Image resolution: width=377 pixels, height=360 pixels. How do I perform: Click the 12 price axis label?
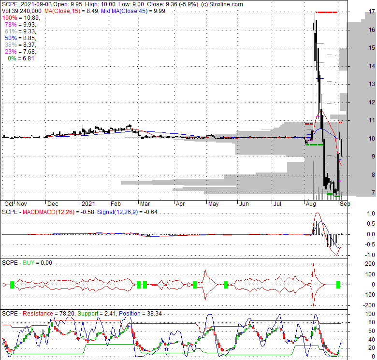coord(372,102)
